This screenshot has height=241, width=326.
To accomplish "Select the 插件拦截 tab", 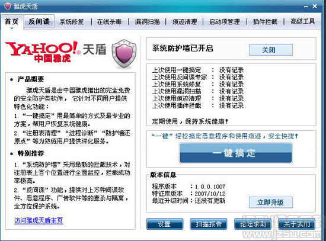I will coord(265,21).
